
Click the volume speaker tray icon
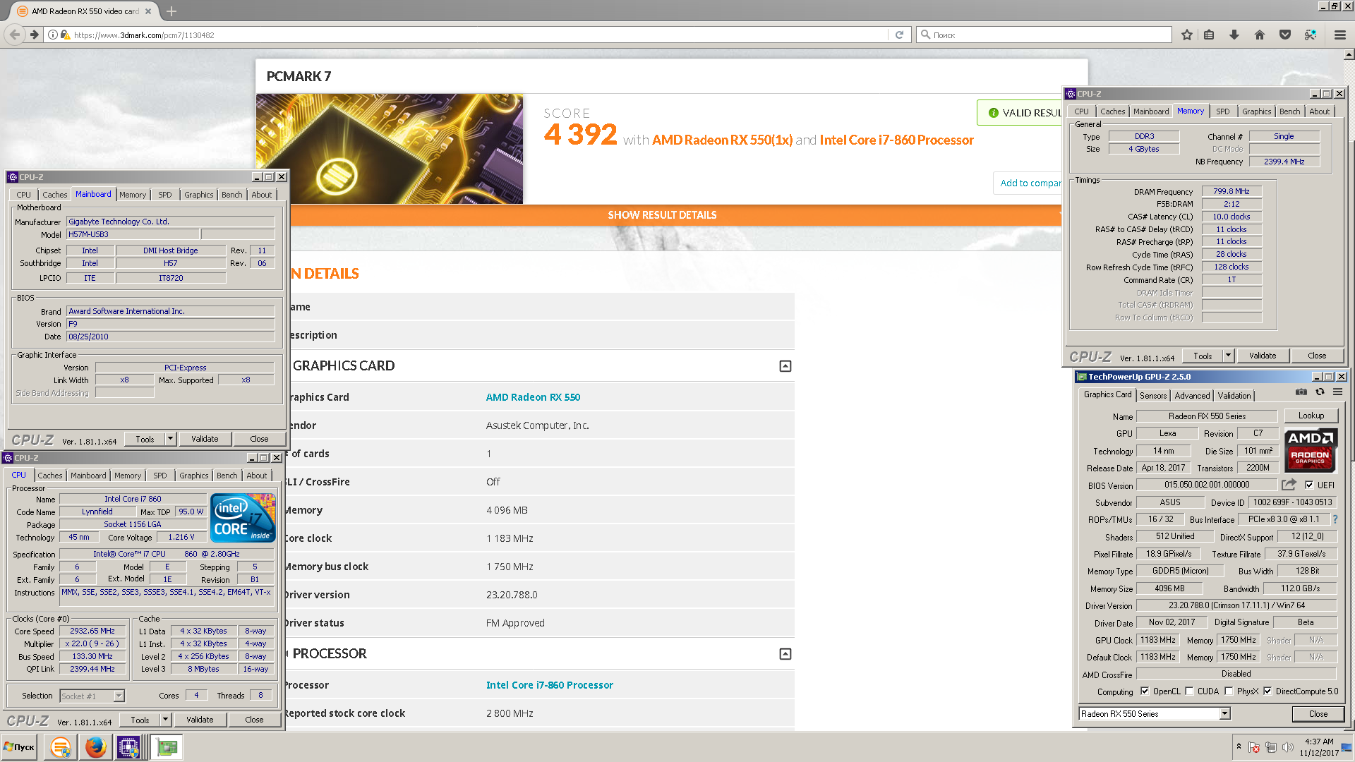[x=1288, y=747]
